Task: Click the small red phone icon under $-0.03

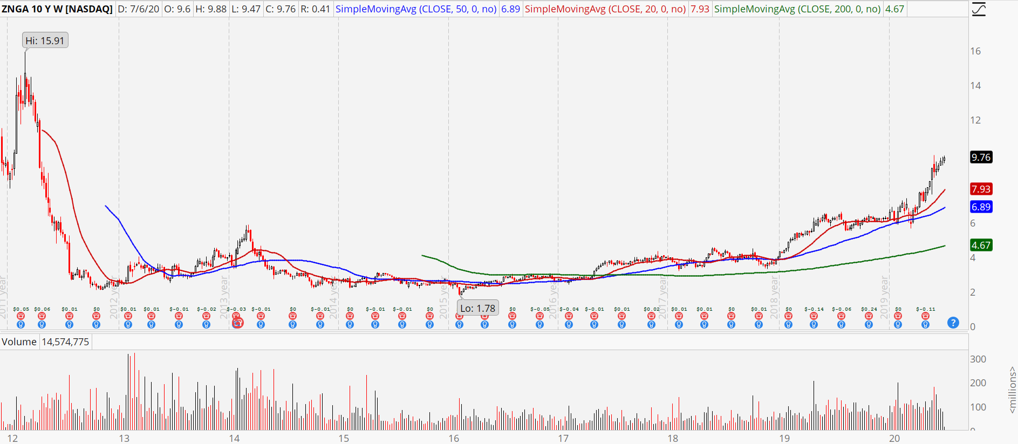Action: (x=236, y=316)
